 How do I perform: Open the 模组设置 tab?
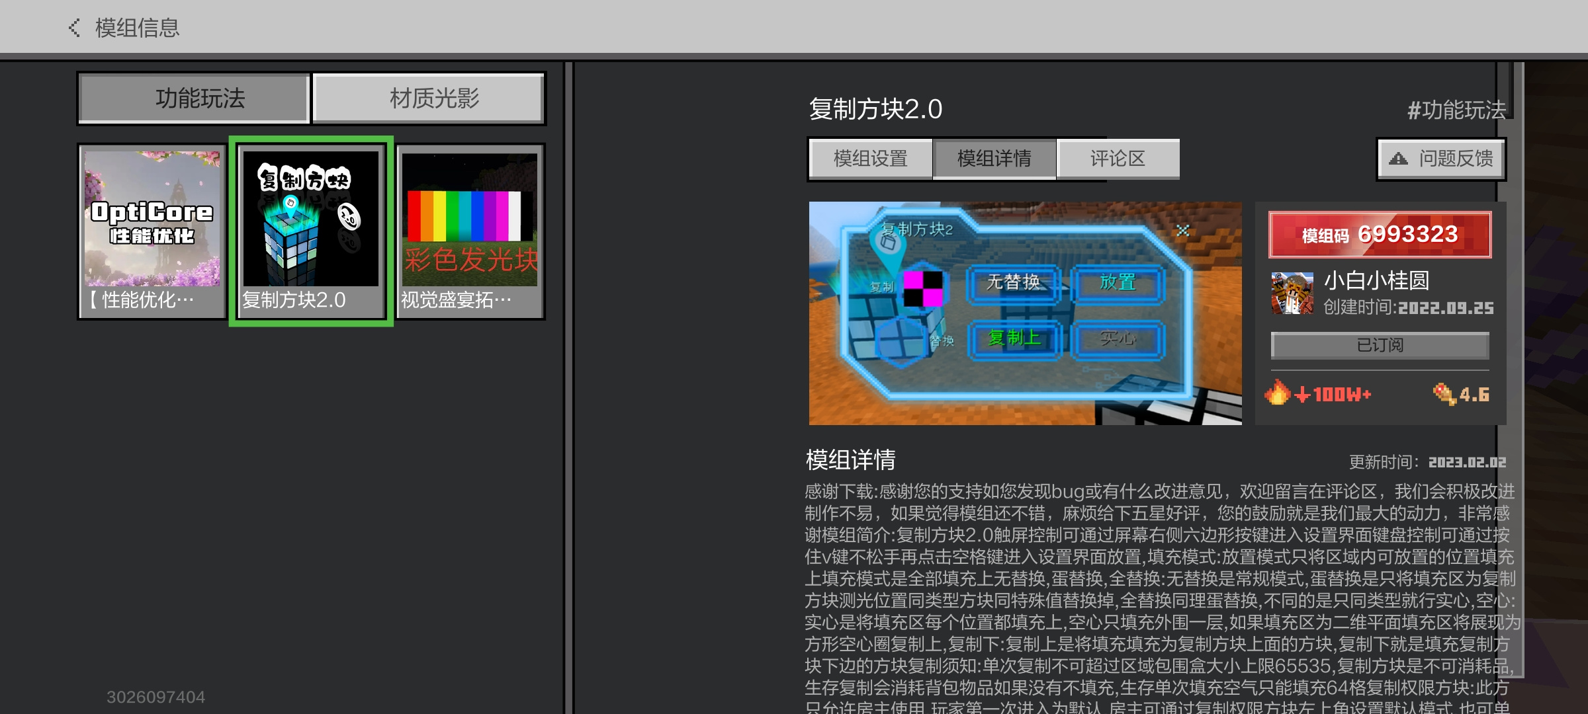coord(871,159)
